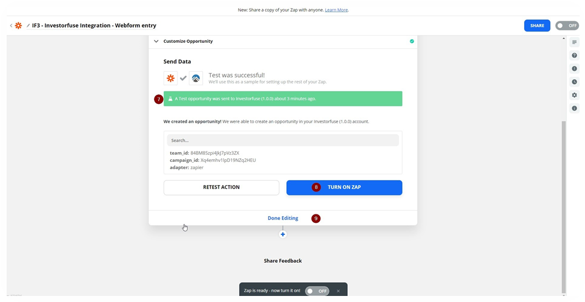
Task: Click 'Test was successful!' heading
Action: coord(237,75)
